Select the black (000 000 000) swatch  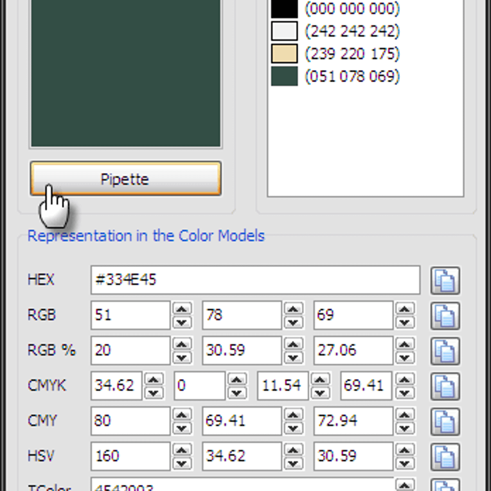click(x=284, y=9)
